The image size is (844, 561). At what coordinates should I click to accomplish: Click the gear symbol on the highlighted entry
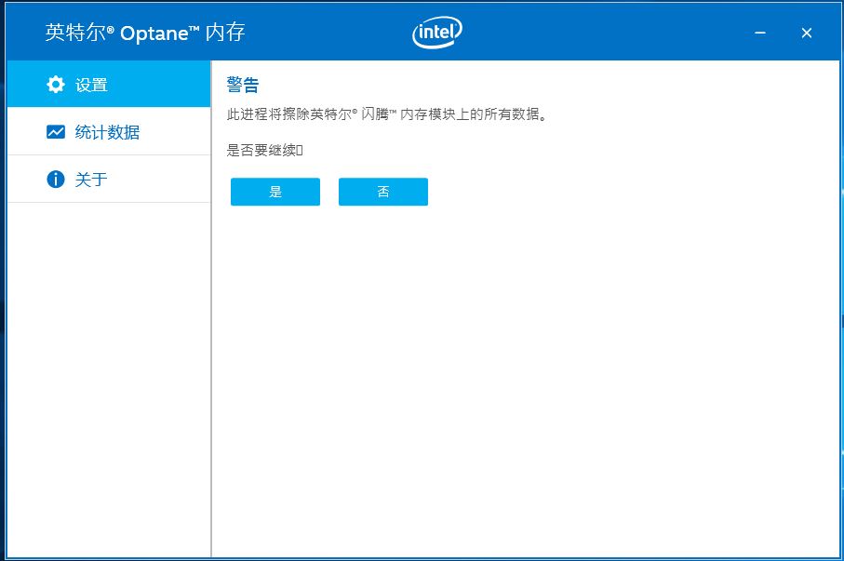[56, 83]
